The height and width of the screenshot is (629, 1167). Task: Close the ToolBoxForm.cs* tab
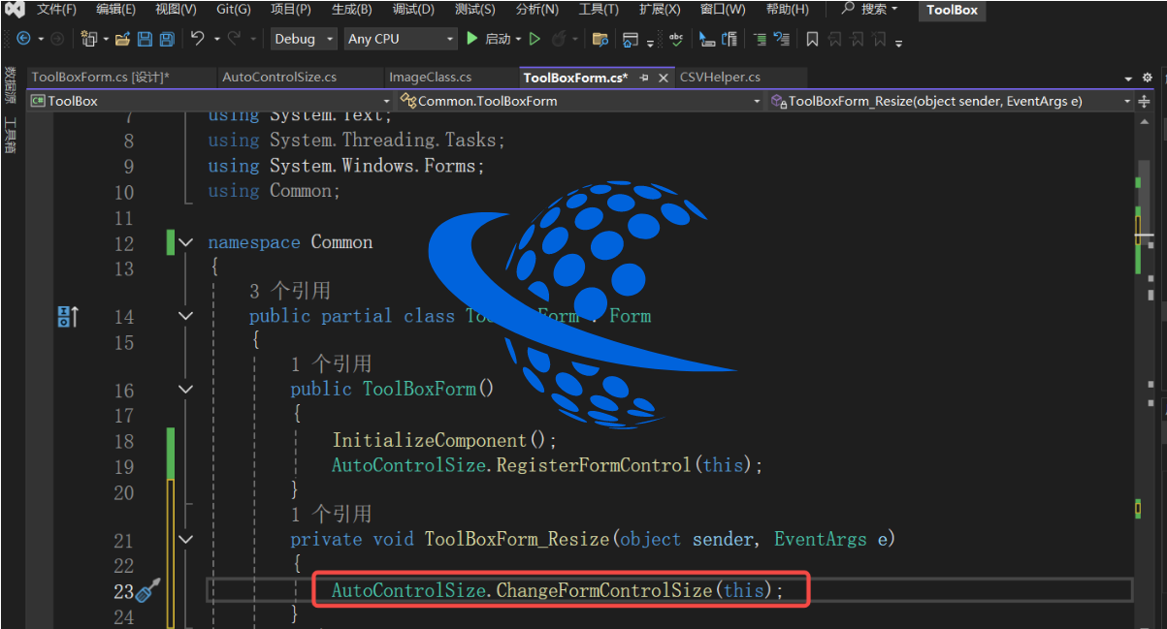click(664, 78)
